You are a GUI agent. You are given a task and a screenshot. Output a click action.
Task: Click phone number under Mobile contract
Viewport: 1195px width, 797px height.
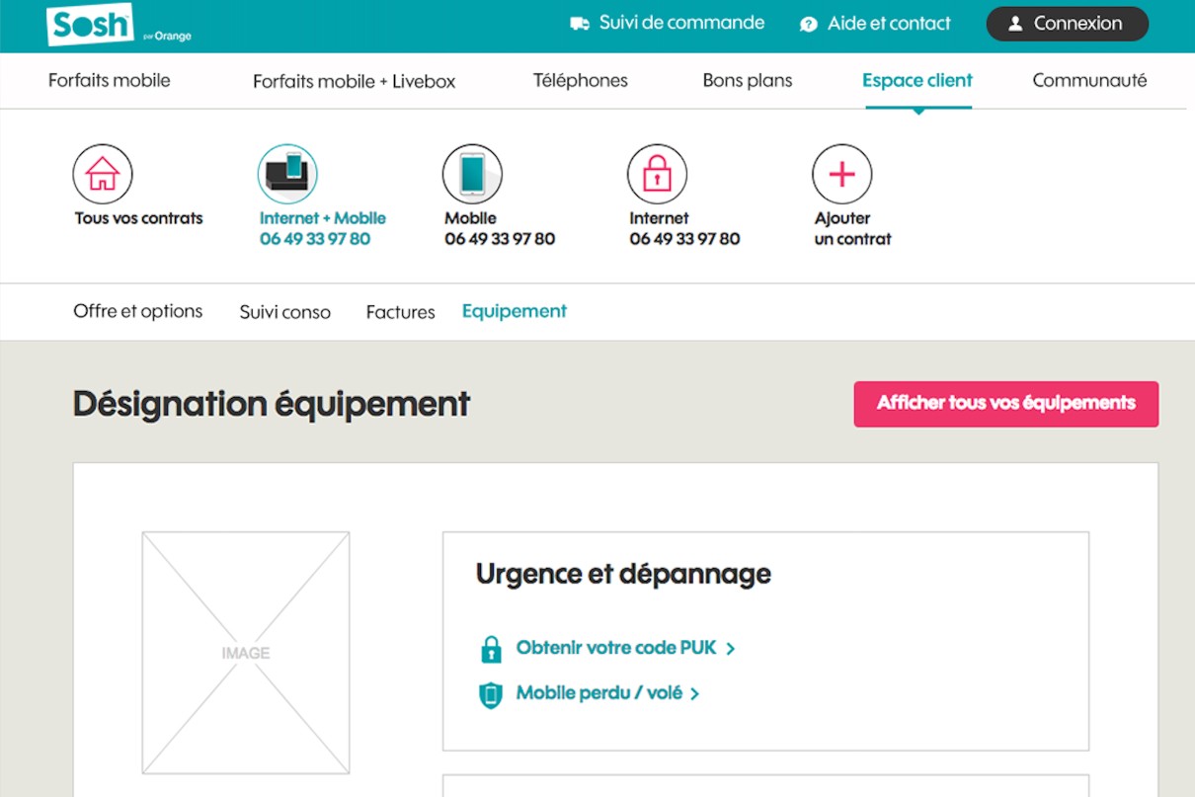(500, 239)
